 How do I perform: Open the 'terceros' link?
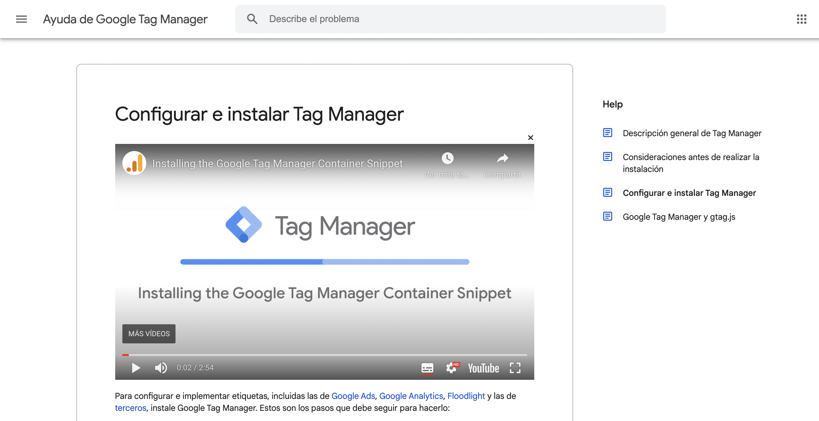point(130,408)
